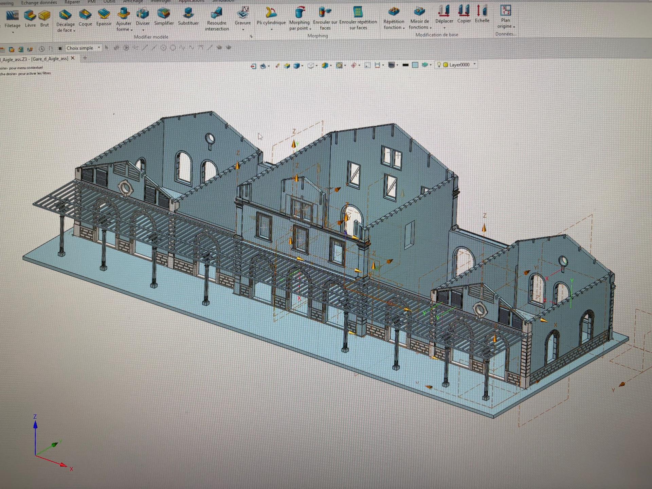Toggle the yellow layer status circle

(x=446, y=65)
